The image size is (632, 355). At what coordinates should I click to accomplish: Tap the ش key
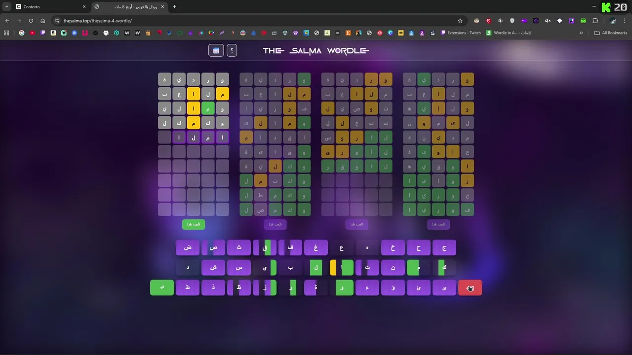pyautogui.click(x=213, y=268)
